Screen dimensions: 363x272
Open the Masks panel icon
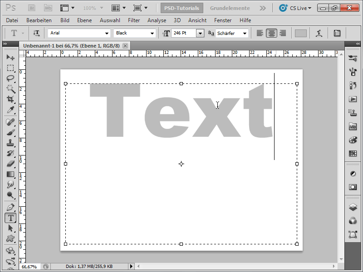(353, 187)
